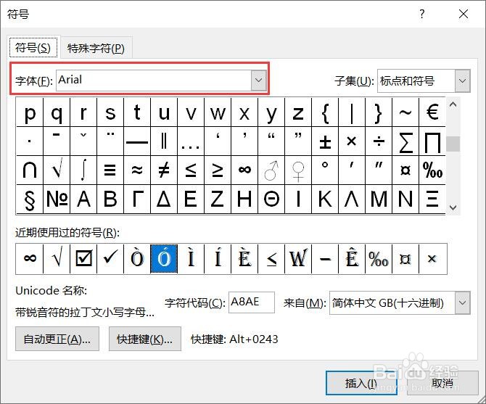Pick the recently used È symbol
Screen dimensions: 486x404
244,259
